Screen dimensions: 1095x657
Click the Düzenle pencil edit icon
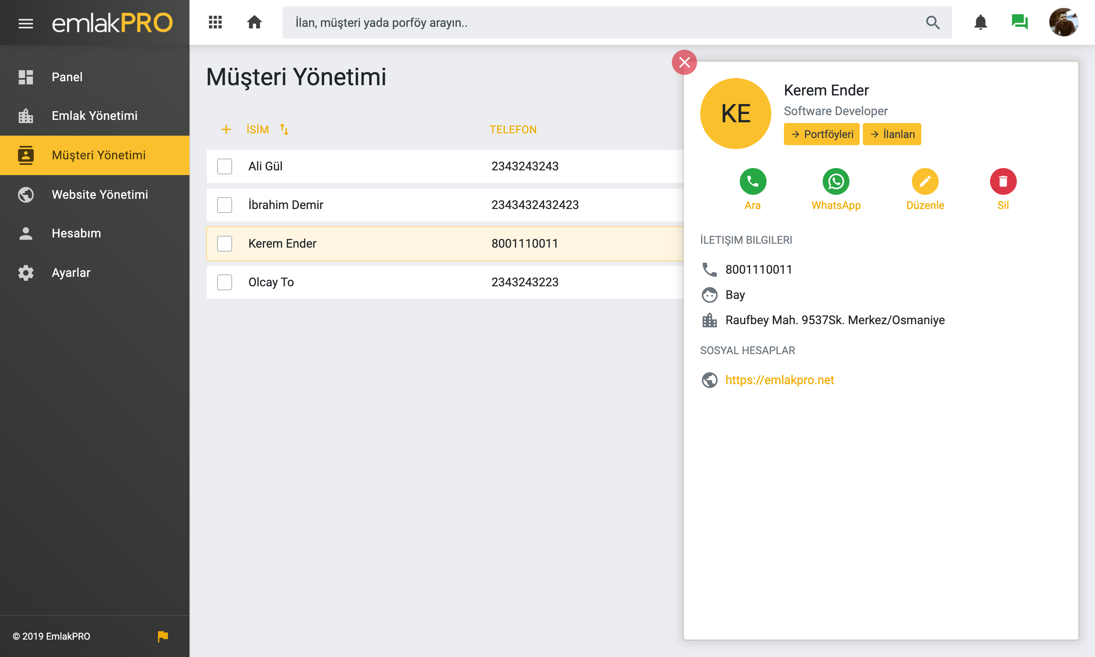pyautogui.click(x=925, y=181)
